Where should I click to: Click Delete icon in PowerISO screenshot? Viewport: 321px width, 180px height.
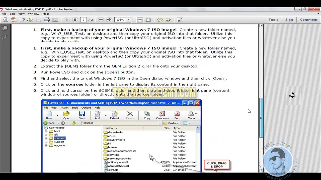[130, 115]
